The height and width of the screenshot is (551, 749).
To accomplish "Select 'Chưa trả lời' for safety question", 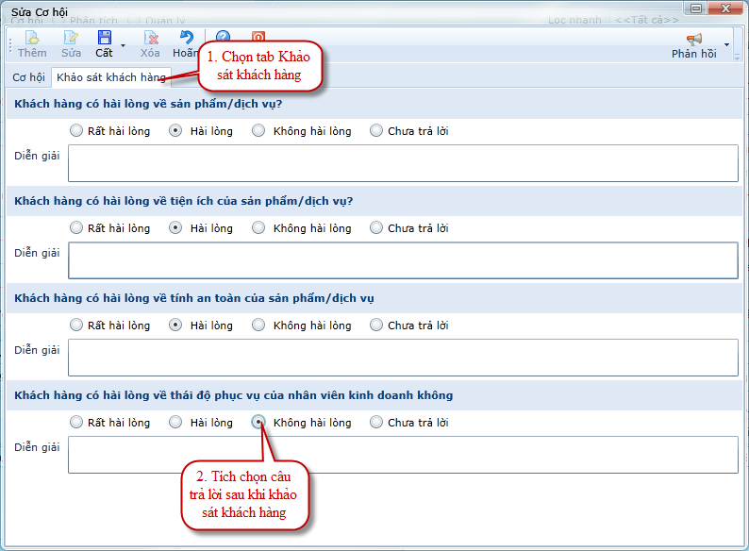I will (376, 326).
